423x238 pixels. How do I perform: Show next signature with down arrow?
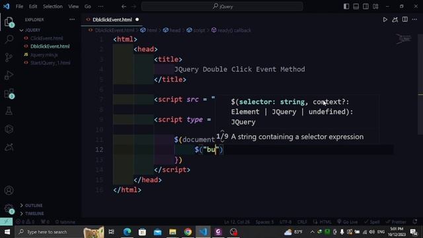click(222, 141)
